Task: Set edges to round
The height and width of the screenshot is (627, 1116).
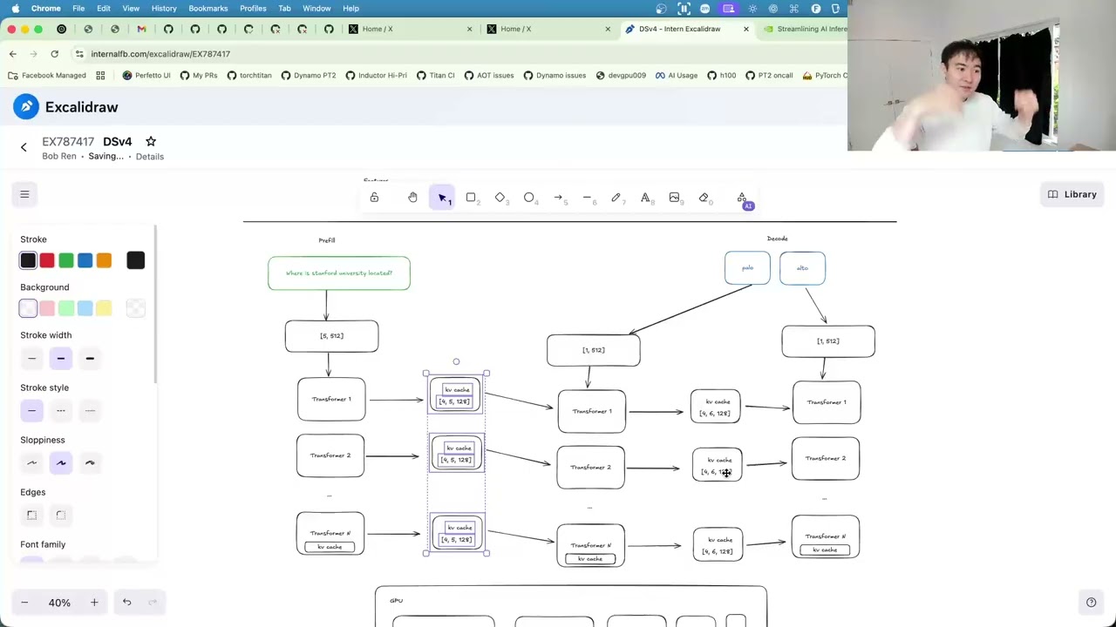Action: click(x=61, y=516)
